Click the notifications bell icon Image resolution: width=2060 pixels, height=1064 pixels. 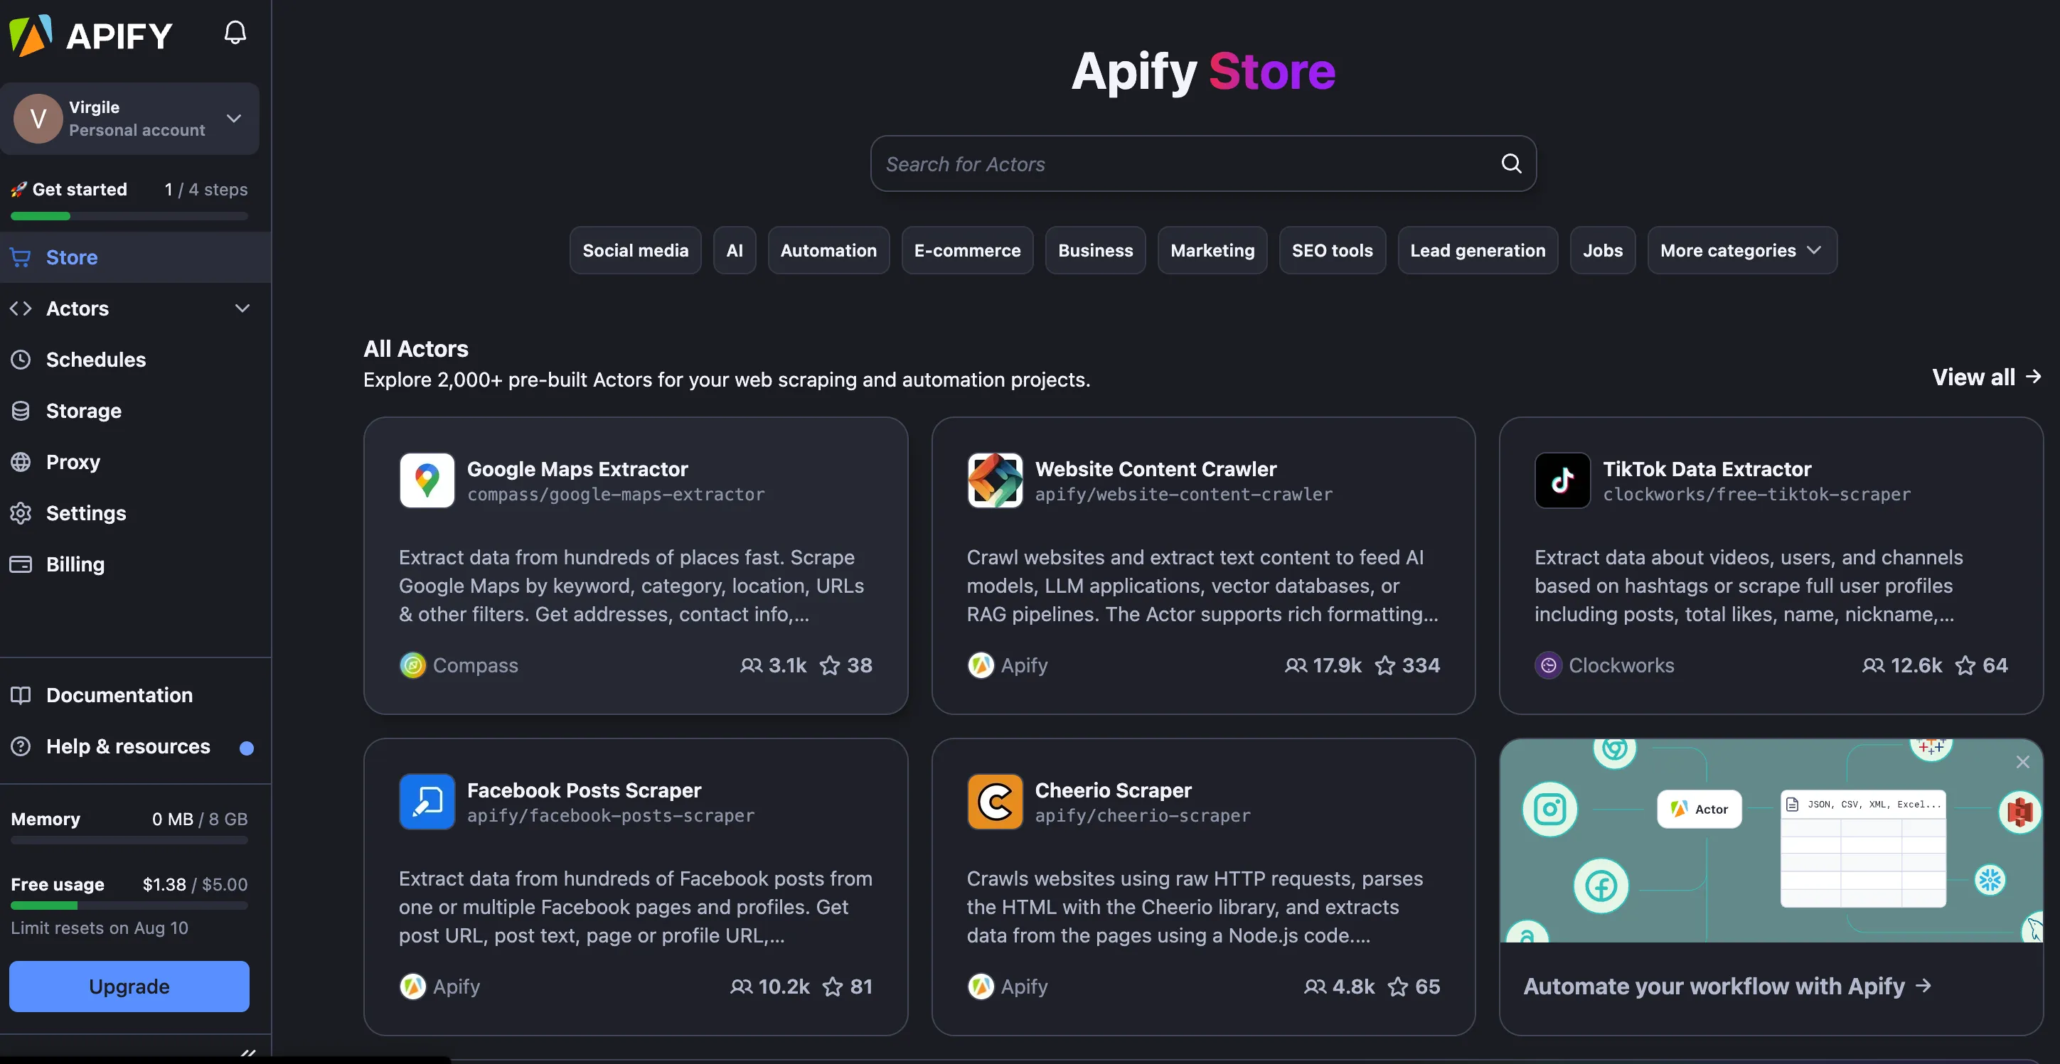tap(235, 33)
